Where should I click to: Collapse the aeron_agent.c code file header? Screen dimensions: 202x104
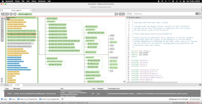coord(128,17)
